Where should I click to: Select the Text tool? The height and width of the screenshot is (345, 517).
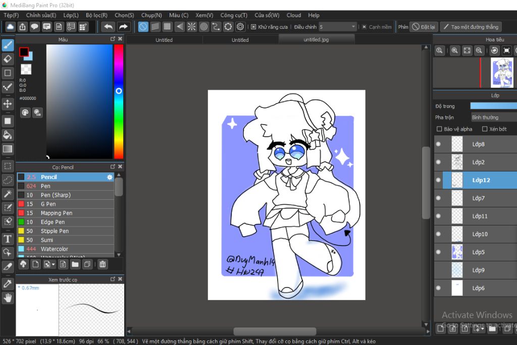[x=8, y=239]
